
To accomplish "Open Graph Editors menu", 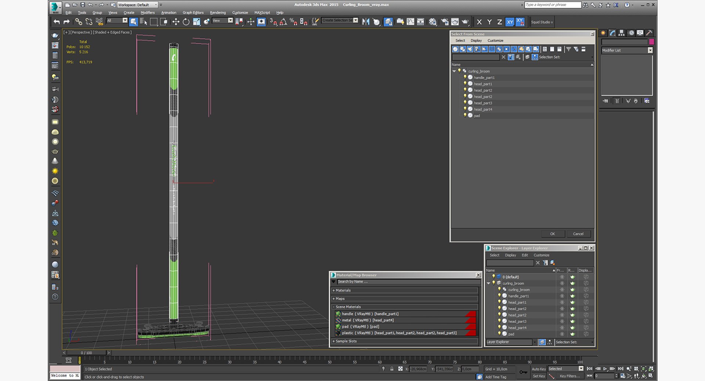I will pyautogui.click(x=193, y=12).
